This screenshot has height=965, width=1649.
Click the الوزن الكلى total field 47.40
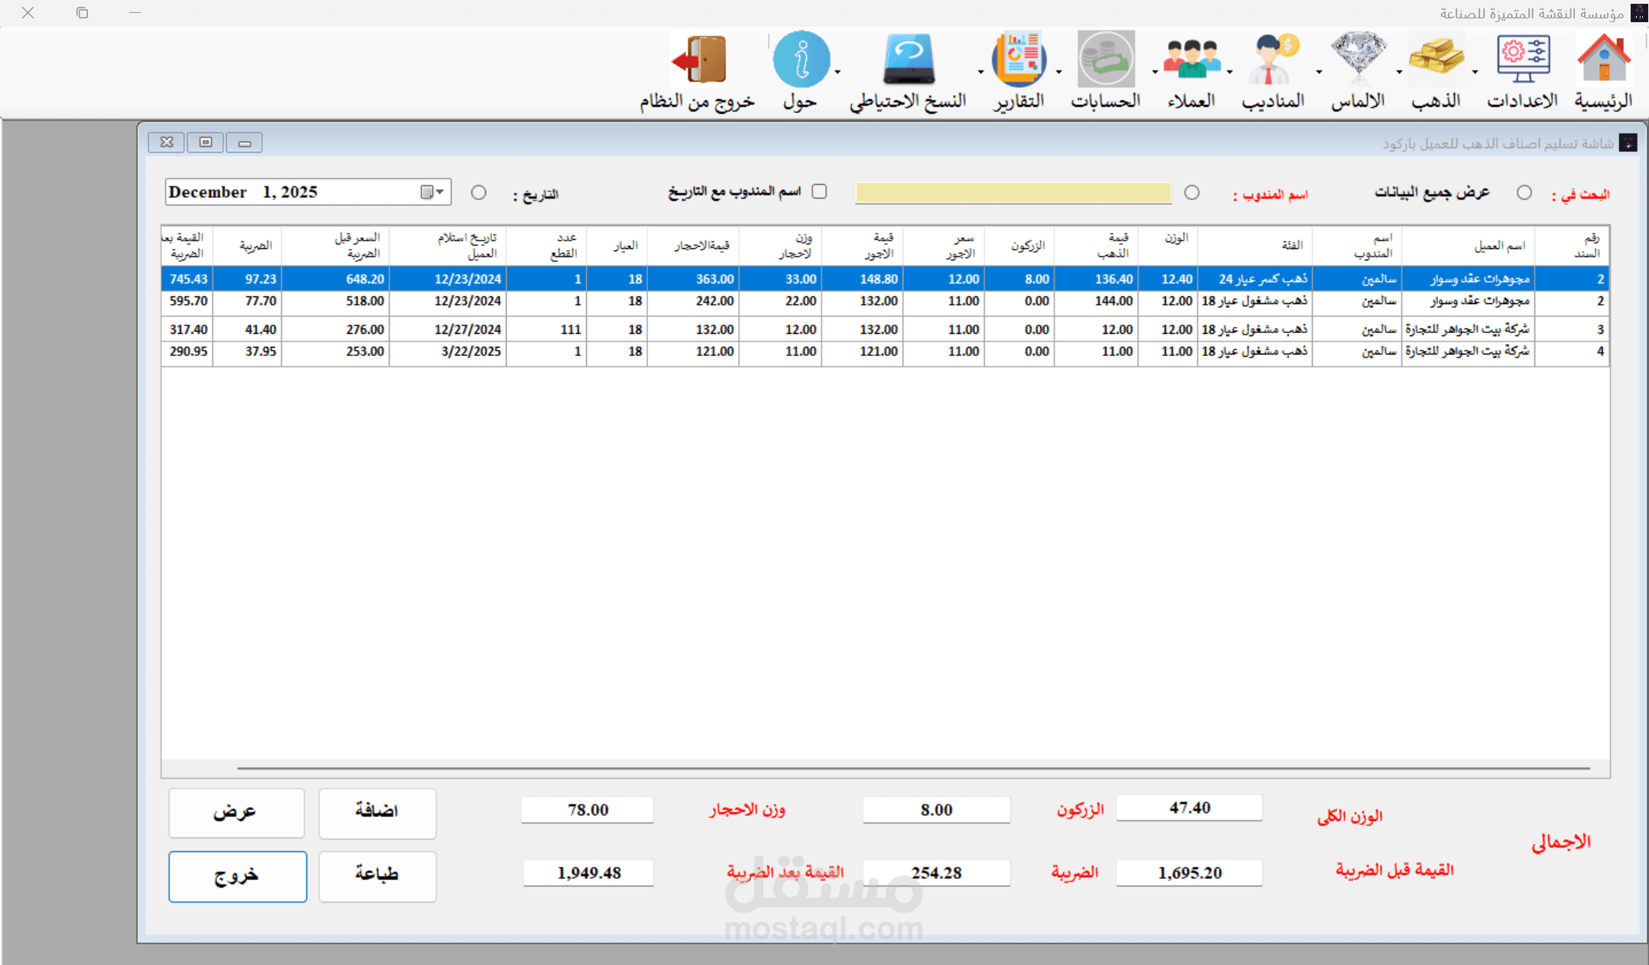coord(1189,808)
